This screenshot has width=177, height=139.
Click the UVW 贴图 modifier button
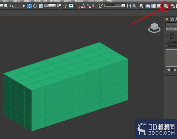point(171,42)
